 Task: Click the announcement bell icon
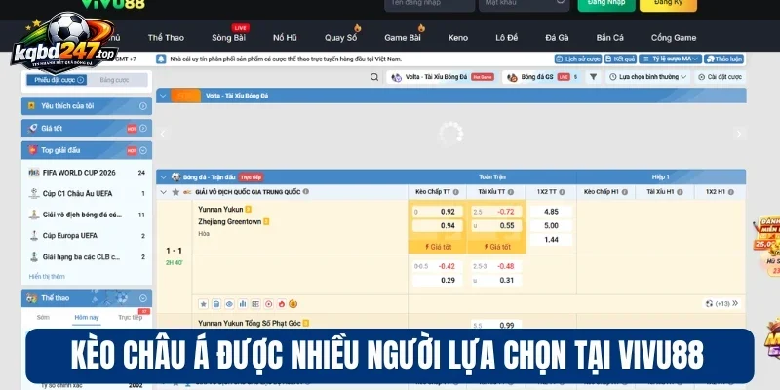(x=161, y=59)
